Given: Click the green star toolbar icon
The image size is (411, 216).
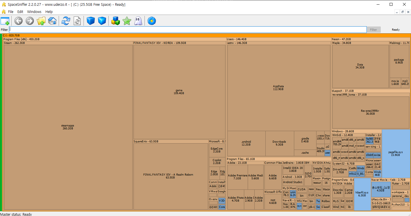Looking at the screenshot, I should point(127,21).
